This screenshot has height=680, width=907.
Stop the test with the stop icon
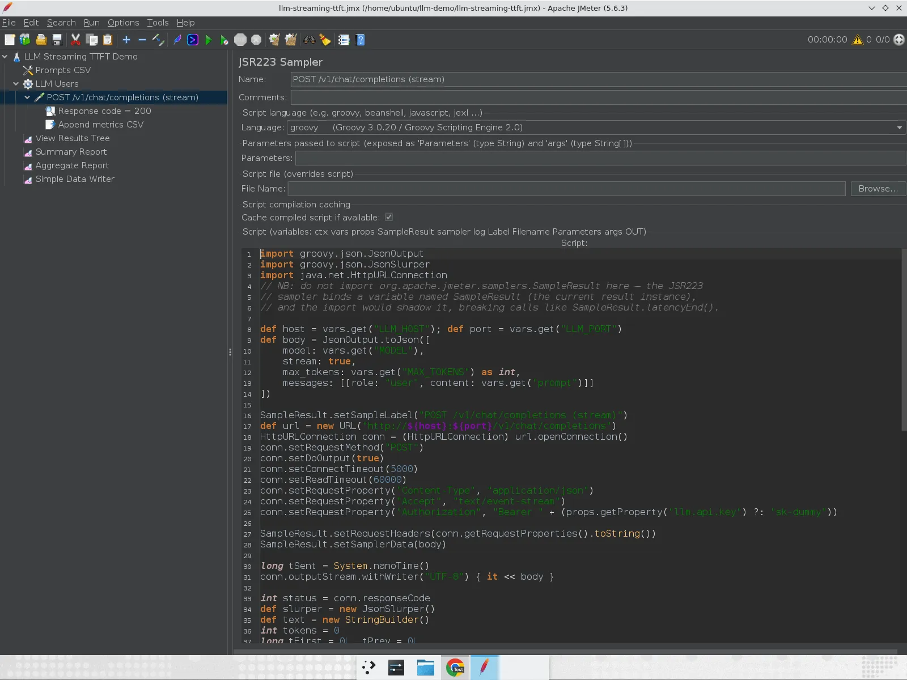pos(240,40)
